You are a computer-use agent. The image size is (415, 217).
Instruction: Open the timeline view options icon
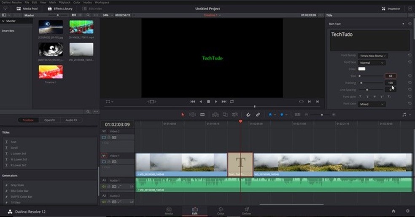297,115
